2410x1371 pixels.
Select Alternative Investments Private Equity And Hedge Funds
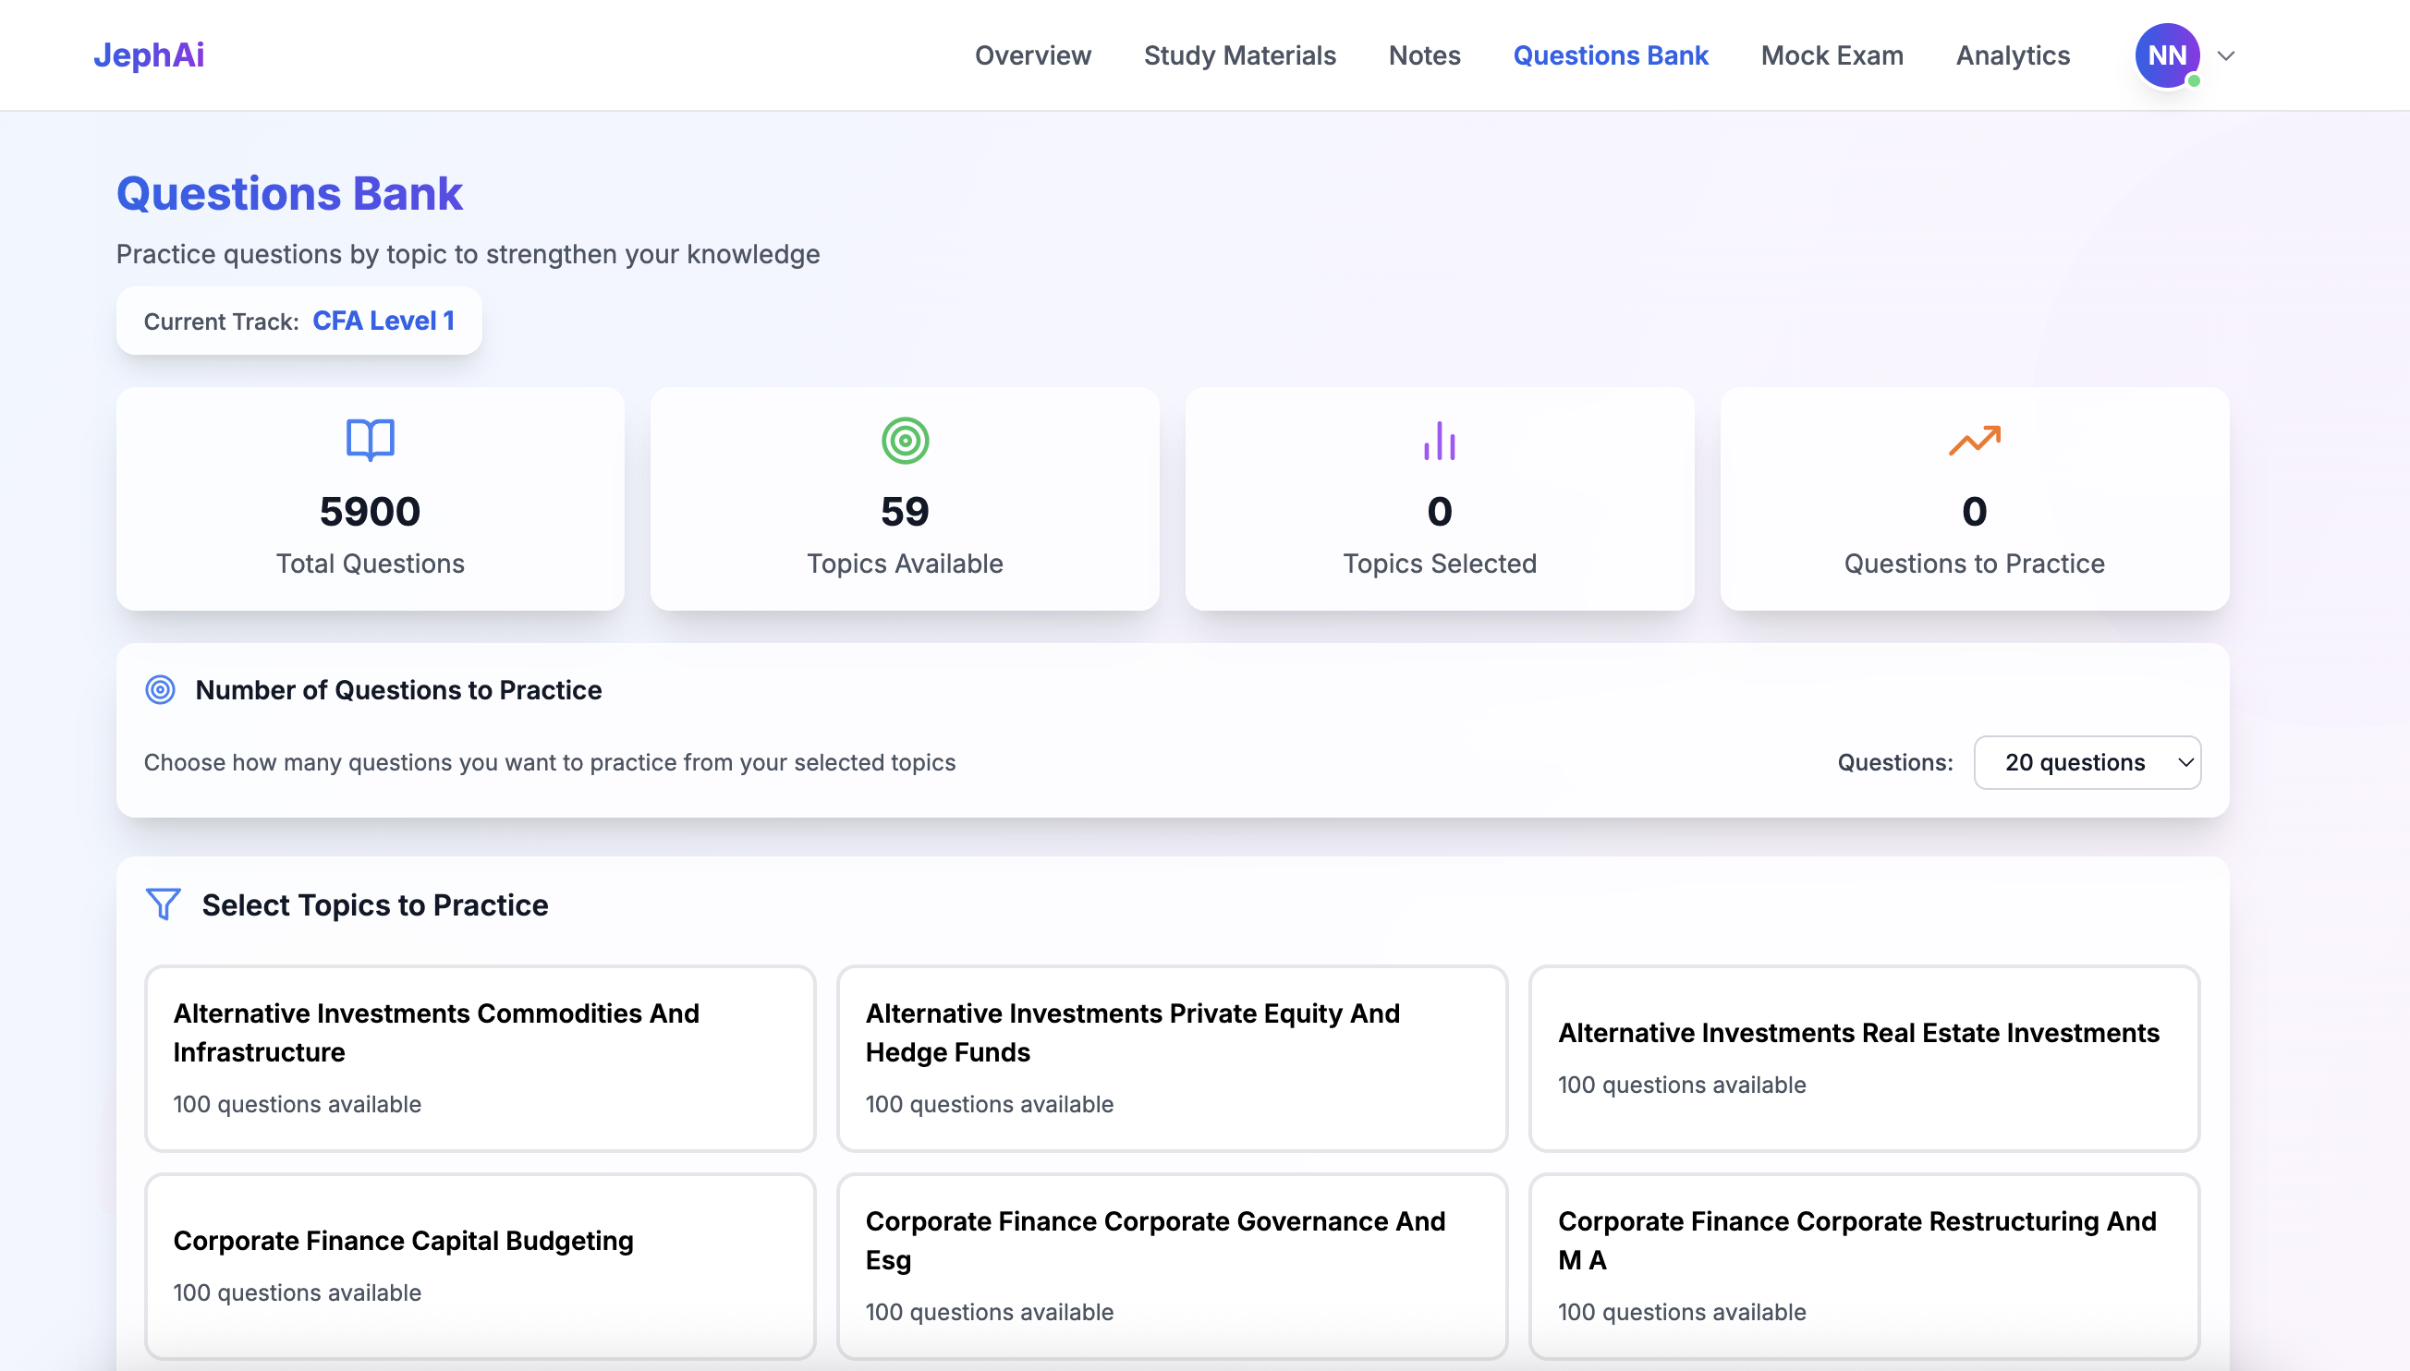(1171, 1057)
